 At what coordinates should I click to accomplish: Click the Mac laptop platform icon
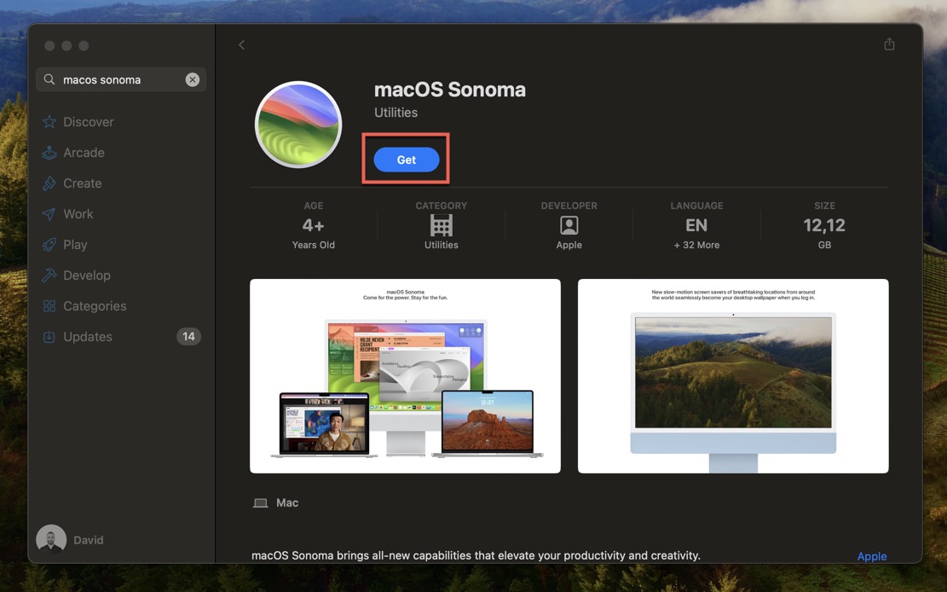click(260, 503)
